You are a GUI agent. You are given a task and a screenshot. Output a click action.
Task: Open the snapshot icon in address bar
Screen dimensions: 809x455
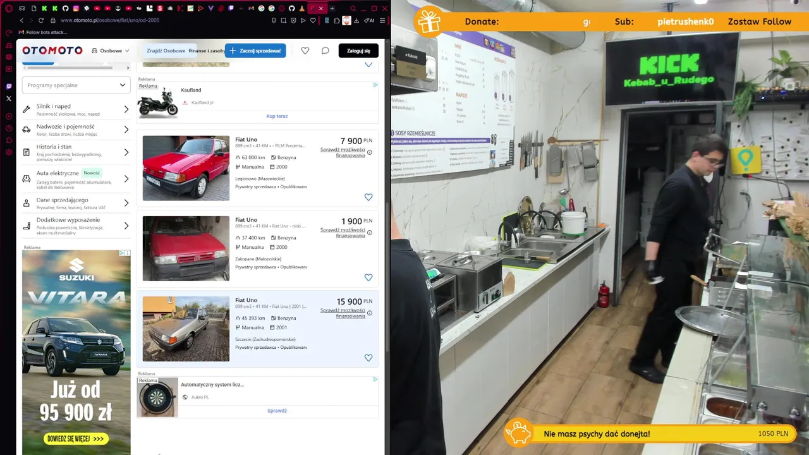pos(284,20)
